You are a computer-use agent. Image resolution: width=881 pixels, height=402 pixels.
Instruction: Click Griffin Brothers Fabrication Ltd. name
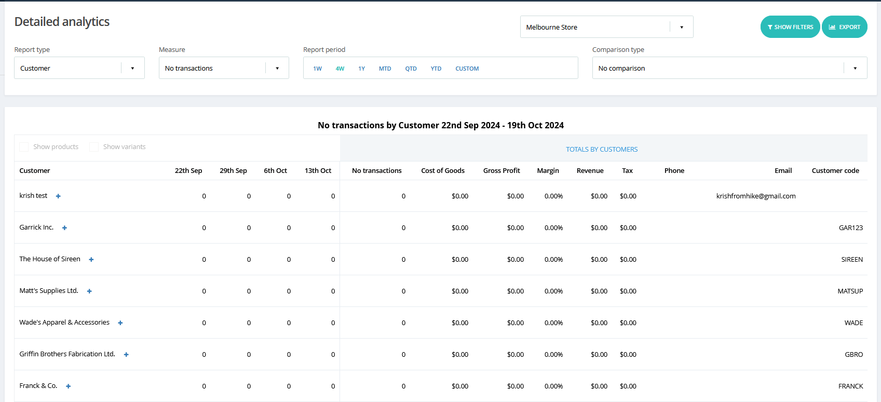(67, 354)
